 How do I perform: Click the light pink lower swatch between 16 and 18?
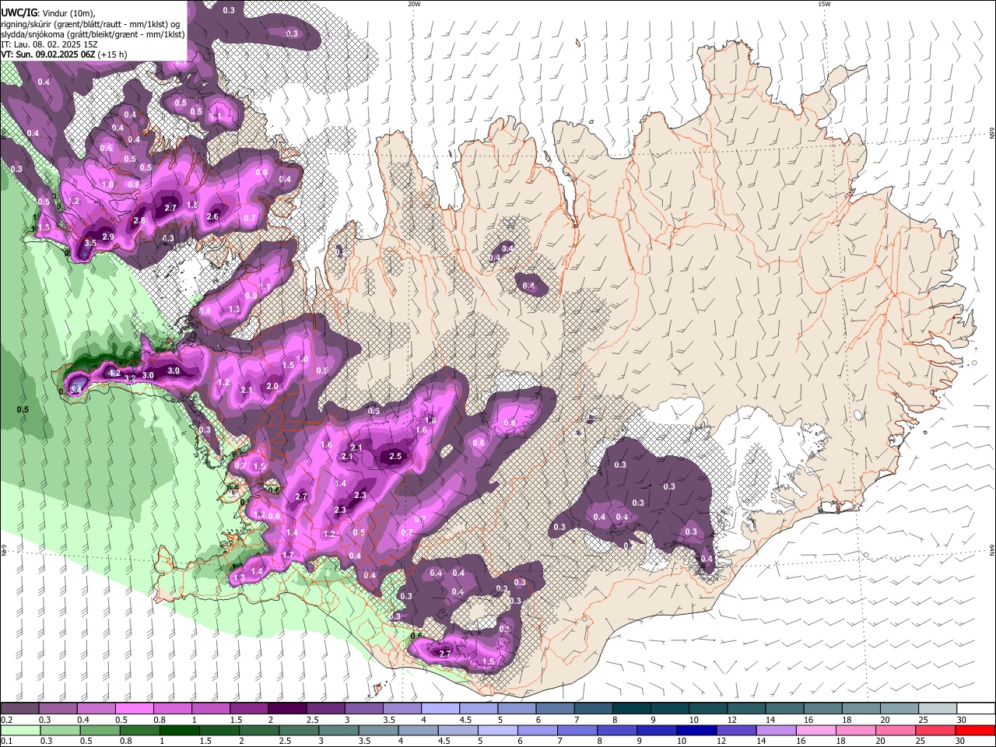coord(814,730)
